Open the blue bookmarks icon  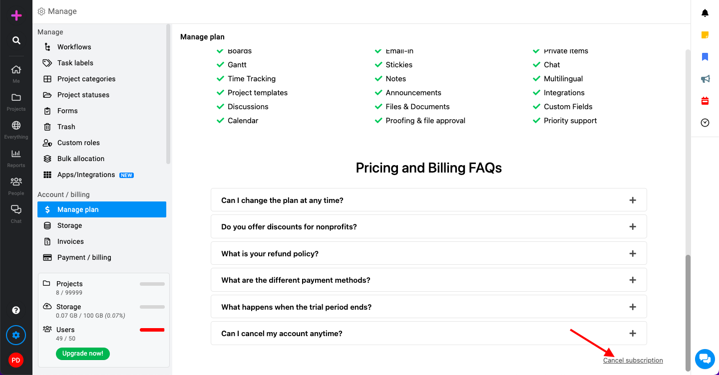[705, 57]
